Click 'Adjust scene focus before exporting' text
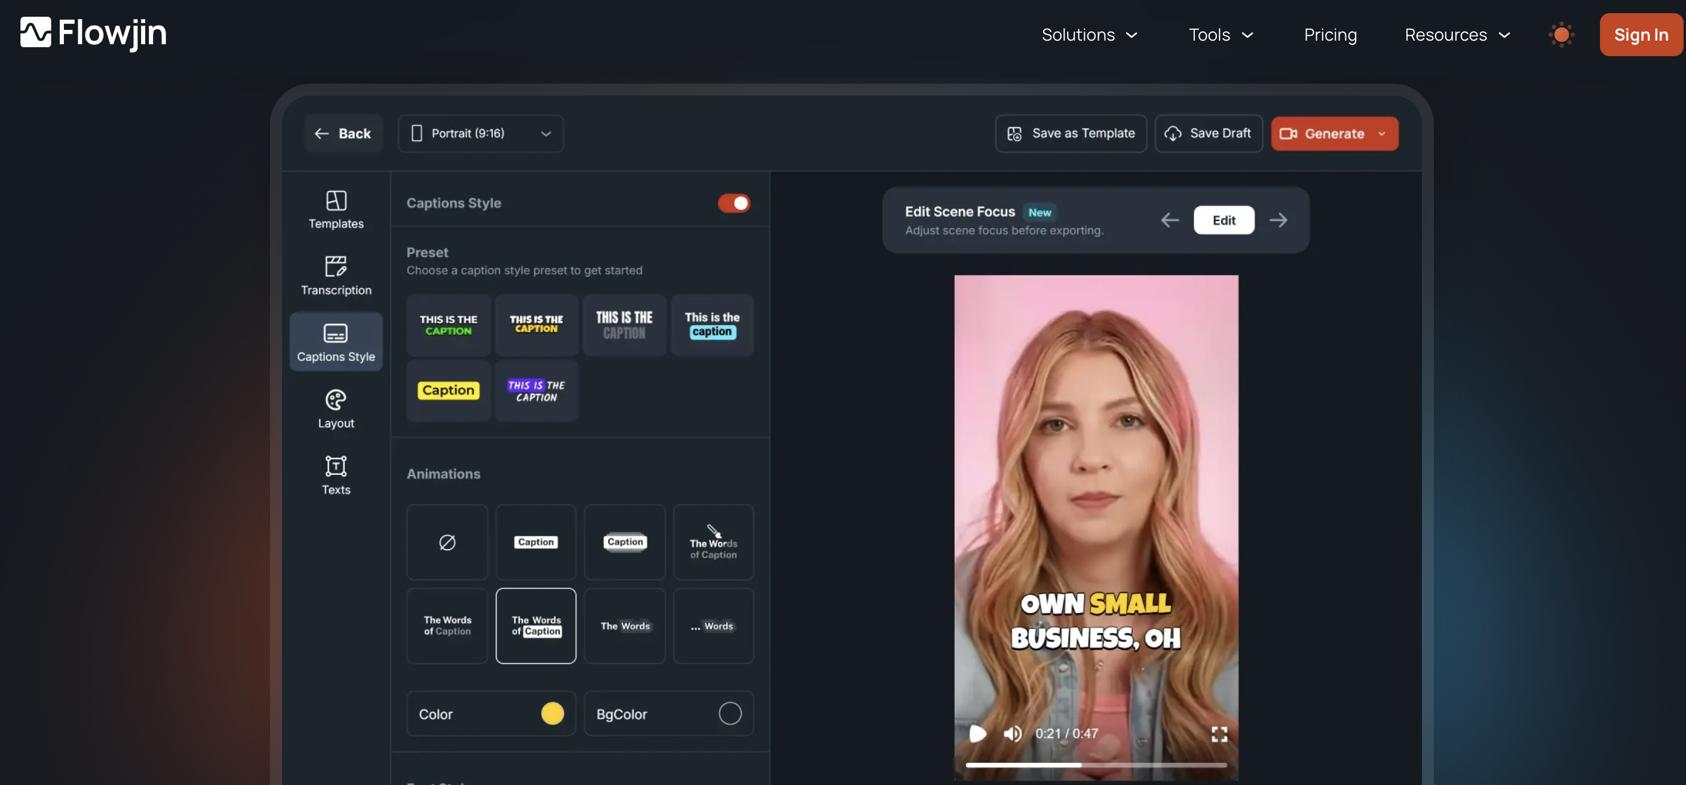Screen dimensions: 1686x785 tap(1004, 231)
